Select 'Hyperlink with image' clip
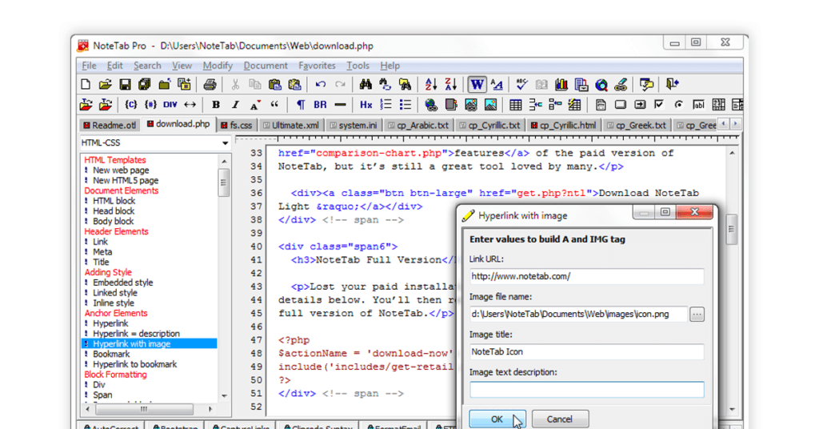 (x=132, y=344)
